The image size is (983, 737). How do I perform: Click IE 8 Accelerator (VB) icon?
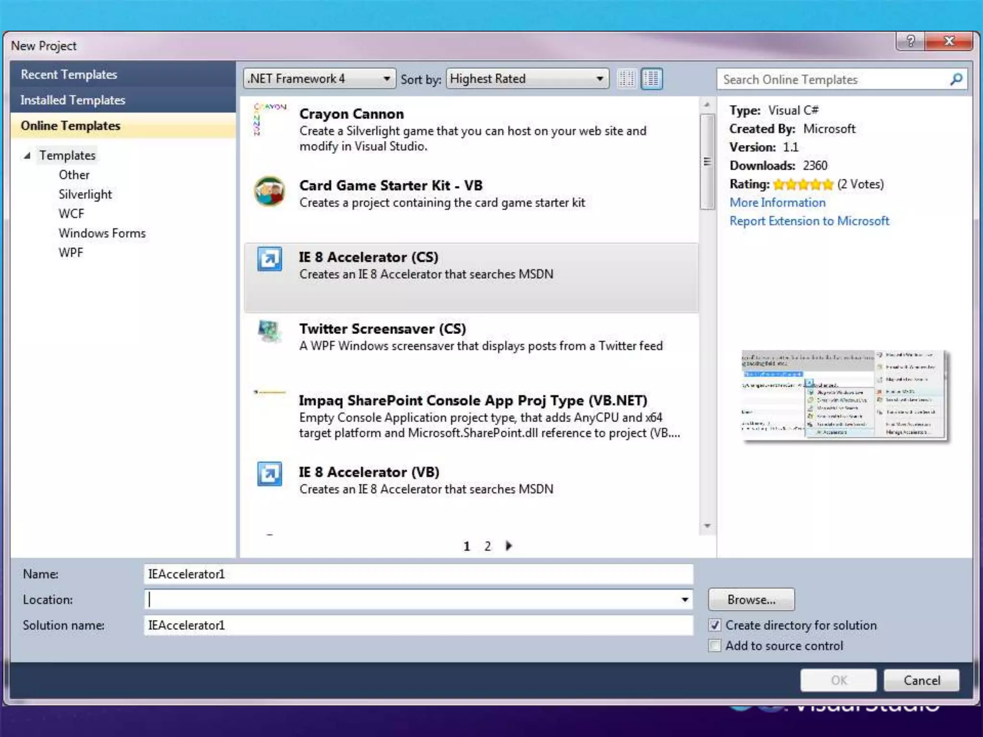point(269,474)
